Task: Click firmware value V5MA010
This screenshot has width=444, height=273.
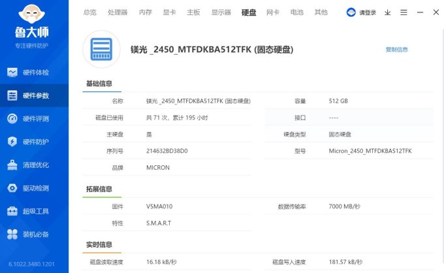Action: 159,206
